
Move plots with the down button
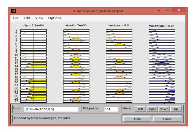click(164, 109)
